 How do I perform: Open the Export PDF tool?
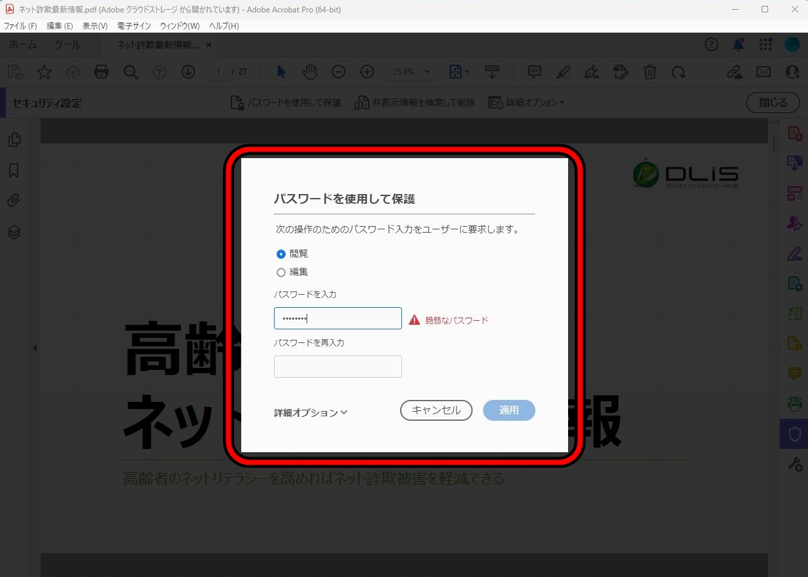pos(794,163)
